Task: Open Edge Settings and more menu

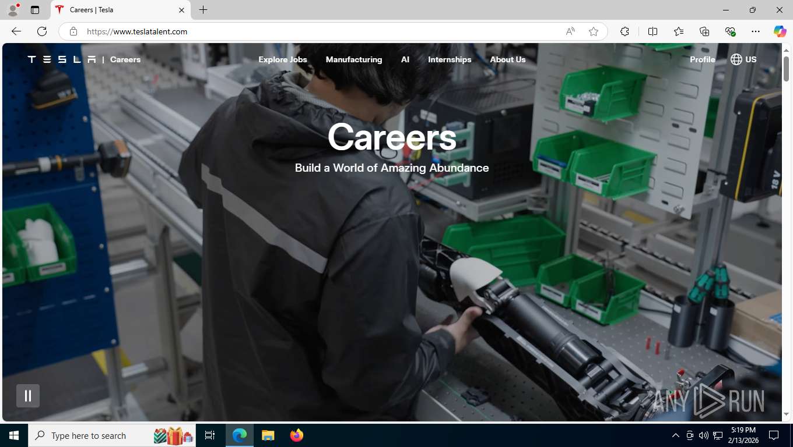Action: (x=756, y=31)
